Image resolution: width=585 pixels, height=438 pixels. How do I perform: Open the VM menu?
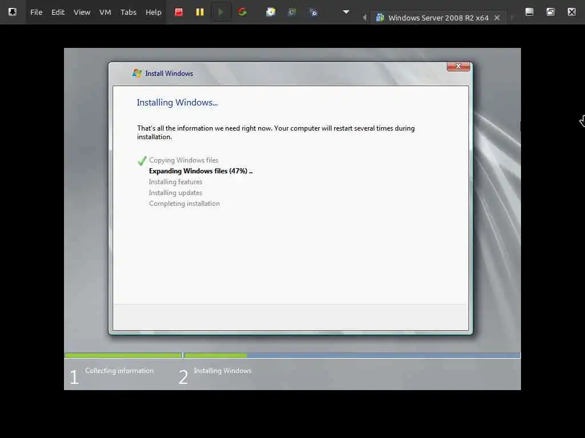click(x=105, y=13)
